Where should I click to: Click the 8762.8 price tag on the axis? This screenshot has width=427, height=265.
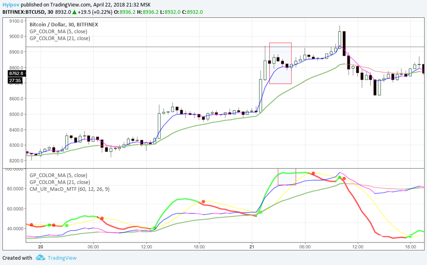[x=16, y=73]
